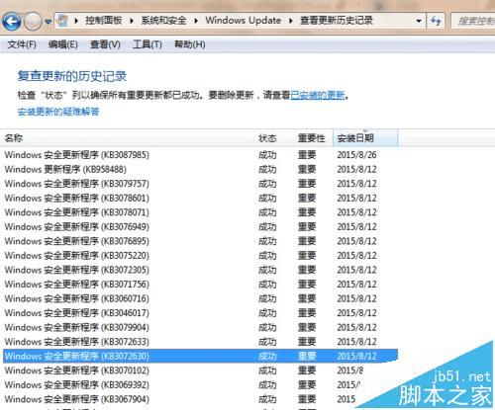Click the Control Panel icon in address bar

point(62,21)
